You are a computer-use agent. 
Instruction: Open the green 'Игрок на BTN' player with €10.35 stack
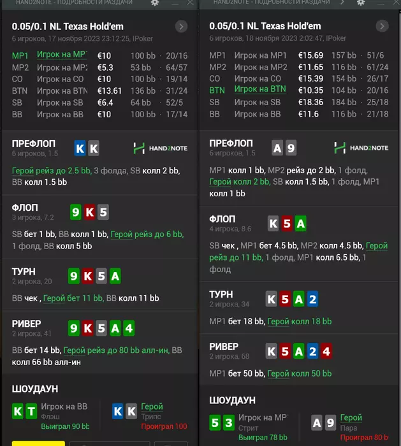point(259,90)
